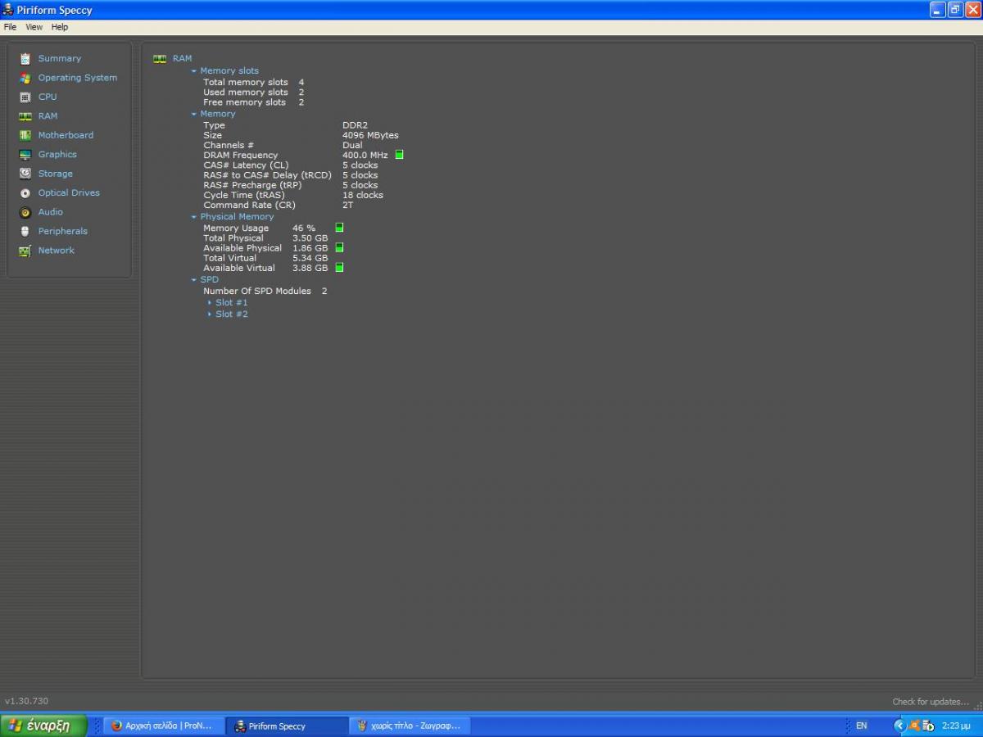Click the Total Virtual 5.34 GB value
The image size is (983, 737).
[310, 258]
